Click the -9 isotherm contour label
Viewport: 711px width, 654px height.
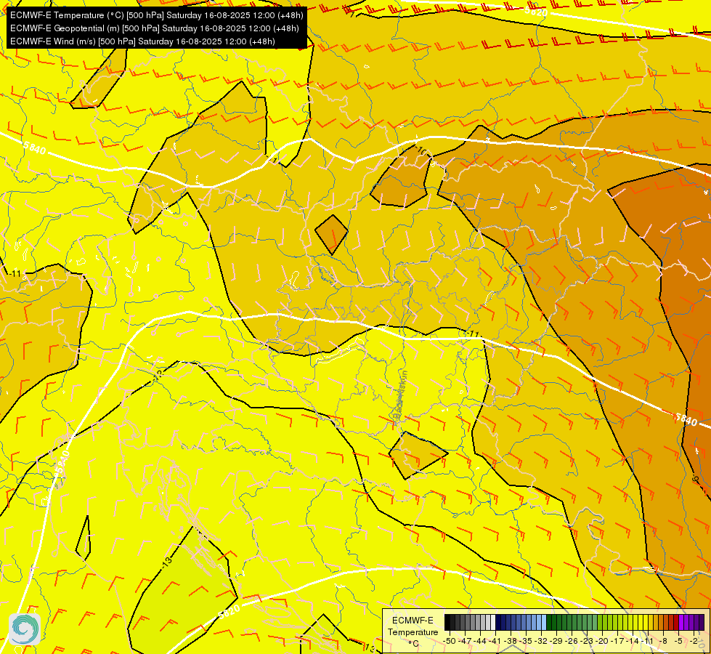click(x=696, y=479)
